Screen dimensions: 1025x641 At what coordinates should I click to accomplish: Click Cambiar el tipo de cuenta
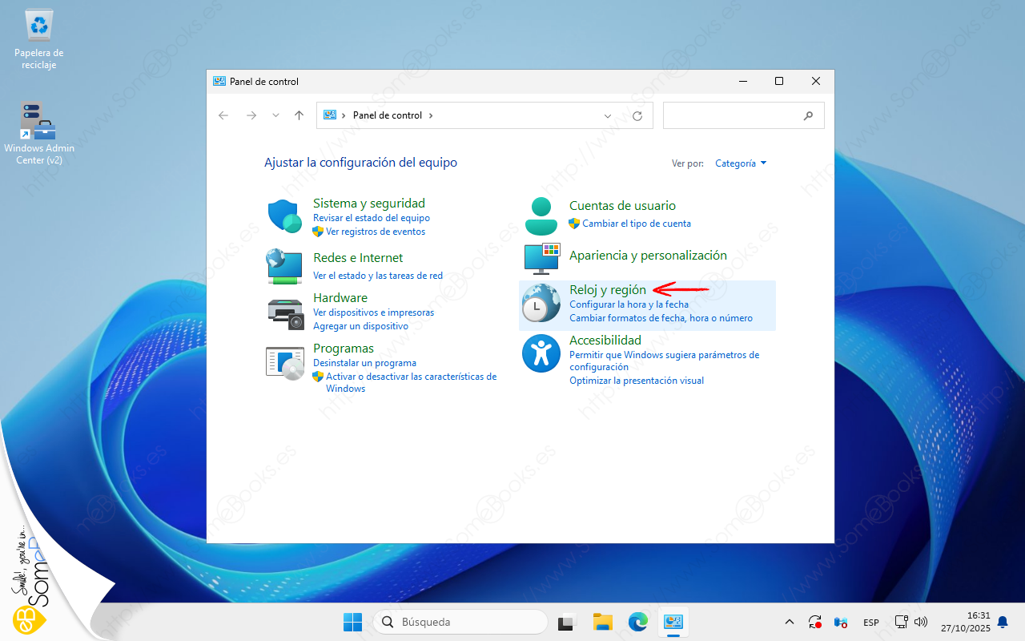(x=636, y=224)
